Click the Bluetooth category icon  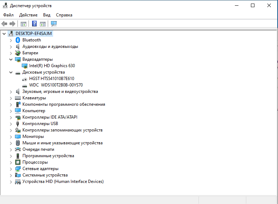pyautogui.click(x=18, y=40)
